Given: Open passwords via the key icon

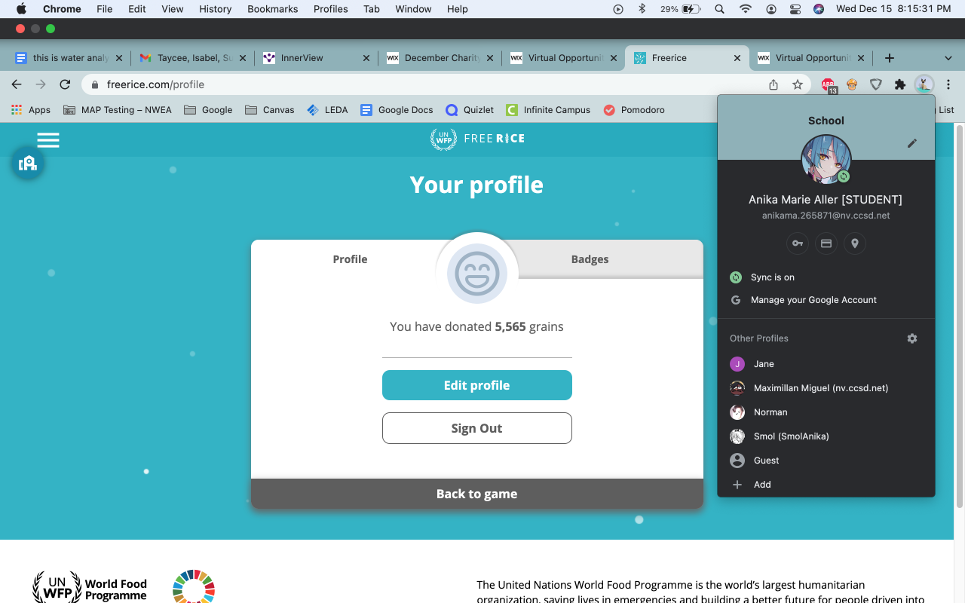Looking at the screenshot, I should 798,243.
